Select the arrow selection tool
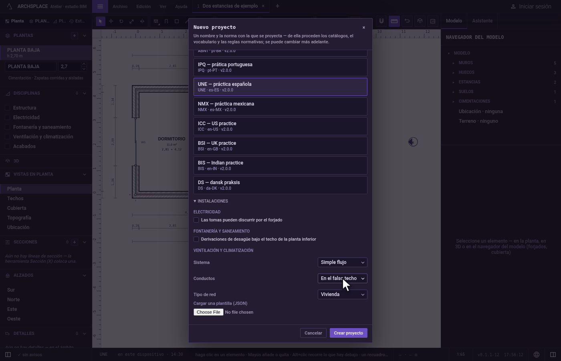The image size is (561, 361). click(x=101, y=21)
